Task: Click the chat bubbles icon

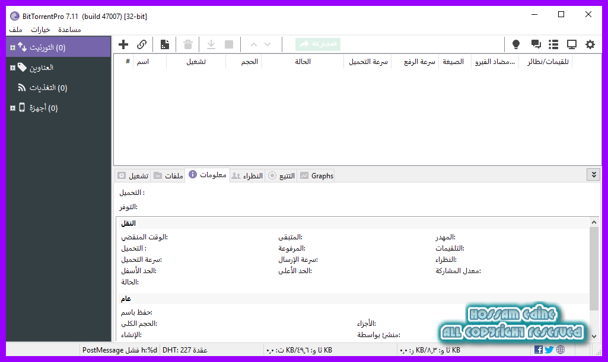Action: tap(536, 44)
